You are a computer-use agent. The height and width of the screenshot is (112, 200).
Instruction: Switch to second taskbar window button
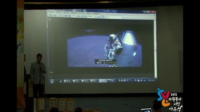click(77, 81)
